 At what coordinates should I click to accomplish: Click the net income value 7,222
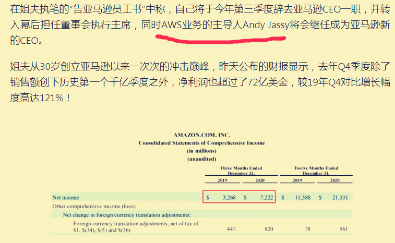coord(267,198)
